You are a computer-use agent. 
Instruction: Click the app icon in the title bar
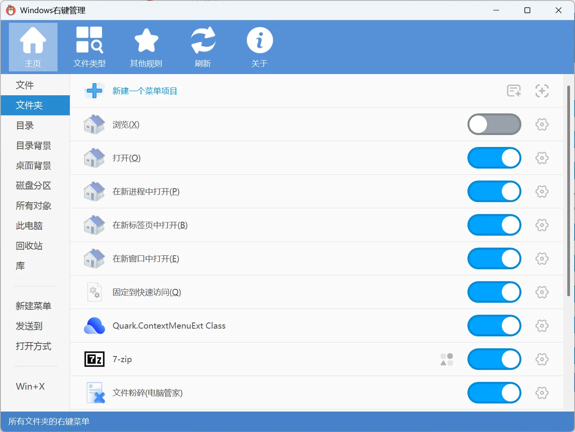click(11, 10)
